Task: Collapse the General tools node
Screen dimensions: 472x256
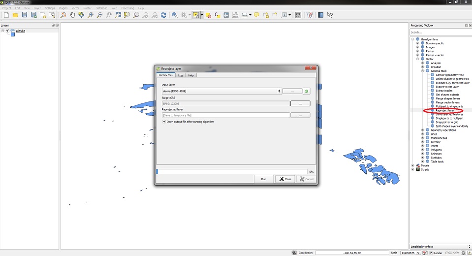Action: point(423,71)
